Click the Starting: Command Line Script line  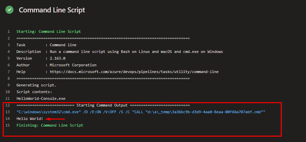tap(48, 31)
